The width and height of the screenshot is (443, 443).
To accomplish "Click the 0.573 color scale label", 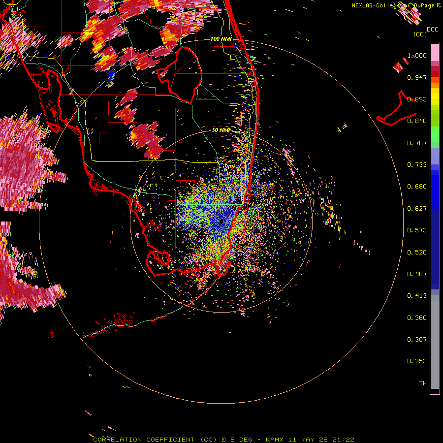I will 417,230.
